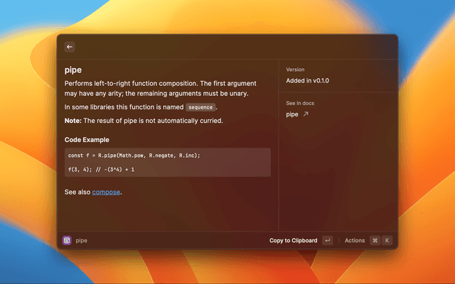Click the Added in v0.1.0 text
The image size is (455, 284).
click(x=307, y=81)
